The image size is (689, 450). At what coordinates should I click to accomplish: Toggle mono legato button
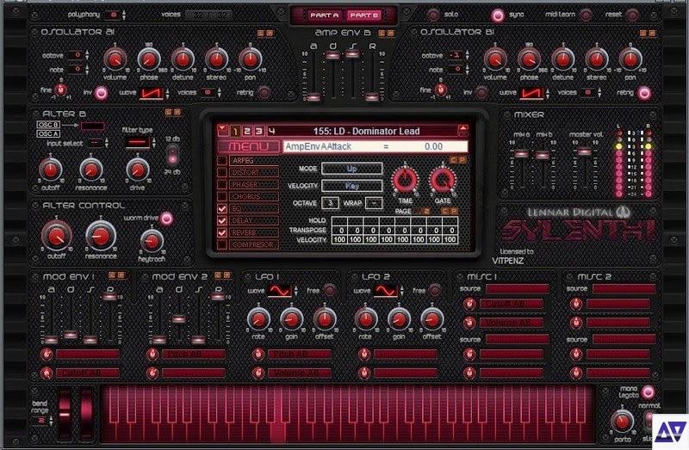tap(648, 392)
